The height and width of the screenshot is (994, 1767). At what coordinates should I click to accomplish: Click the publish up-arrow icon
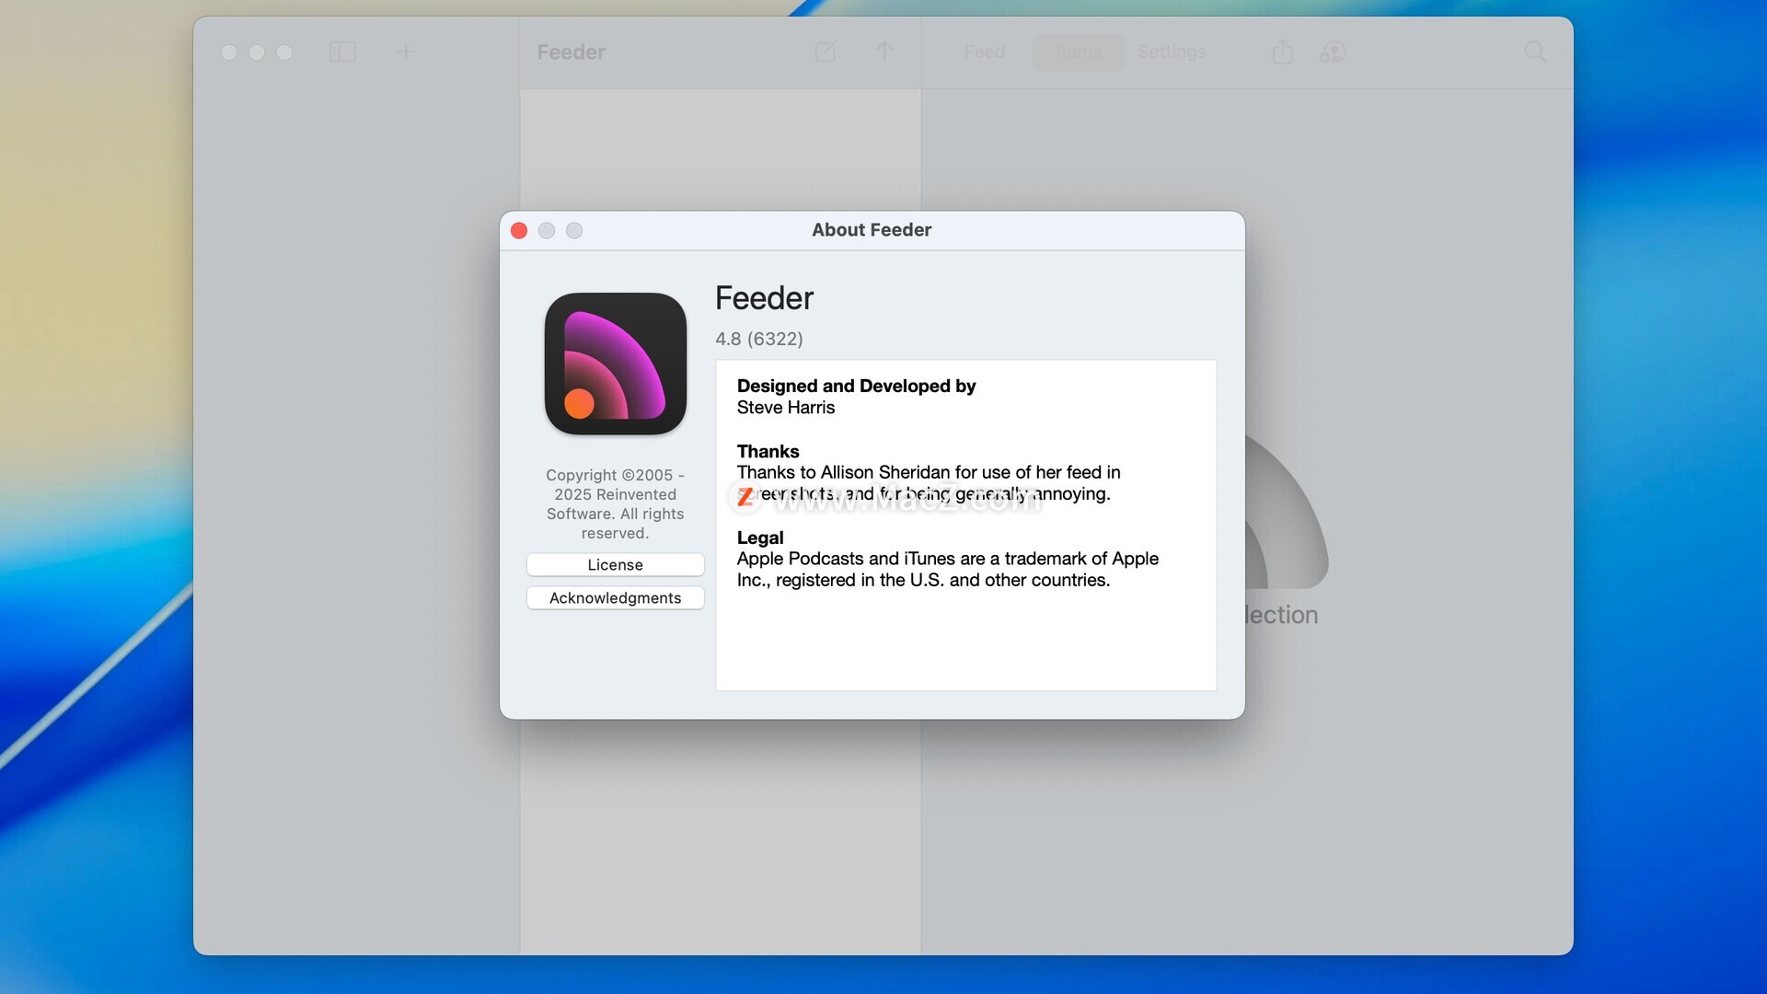[883, 52]
